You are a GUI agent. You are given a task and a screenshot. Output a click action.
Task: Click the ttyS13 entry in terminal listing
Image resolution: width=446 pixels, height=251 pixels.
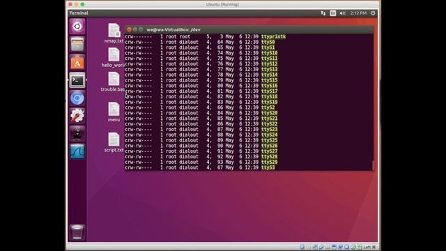click(270, 70)
